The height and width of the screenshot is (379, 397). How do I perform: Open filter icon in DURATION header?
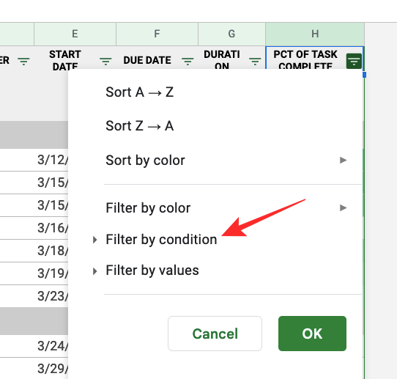coord(255,61)
